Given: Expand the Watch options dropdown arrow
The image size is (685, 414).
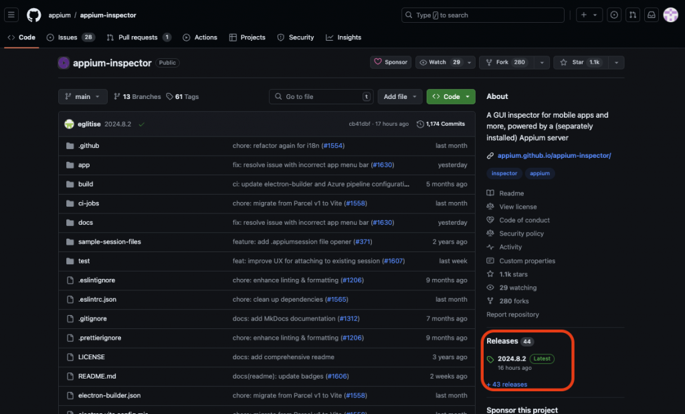Looking at the screenshot, I should (x=469, y=62).
